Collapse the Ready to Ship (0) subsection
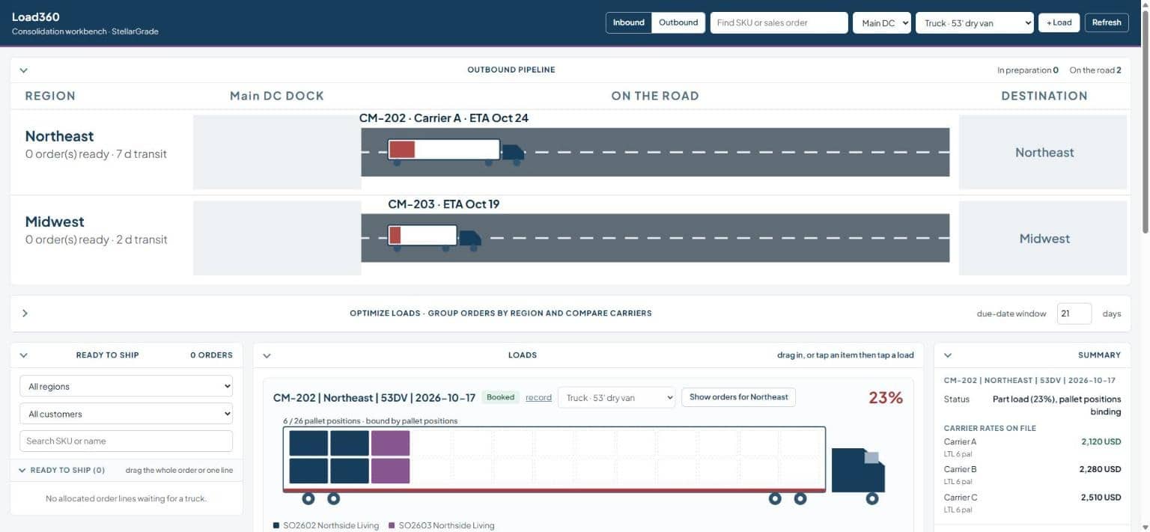 23,471
